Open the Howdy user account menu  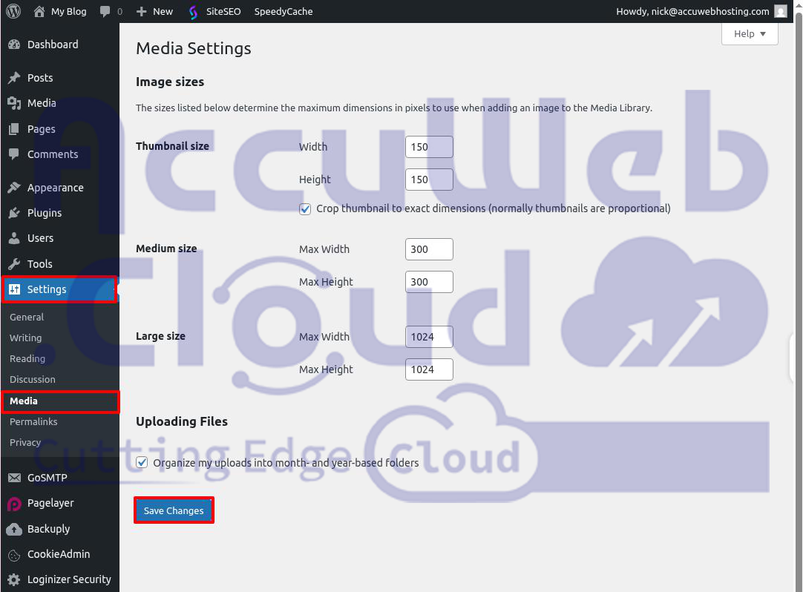692,11
